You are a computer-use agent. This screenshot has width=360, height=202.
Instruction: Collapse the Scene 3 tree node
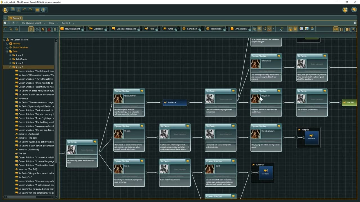pos(10,67)
